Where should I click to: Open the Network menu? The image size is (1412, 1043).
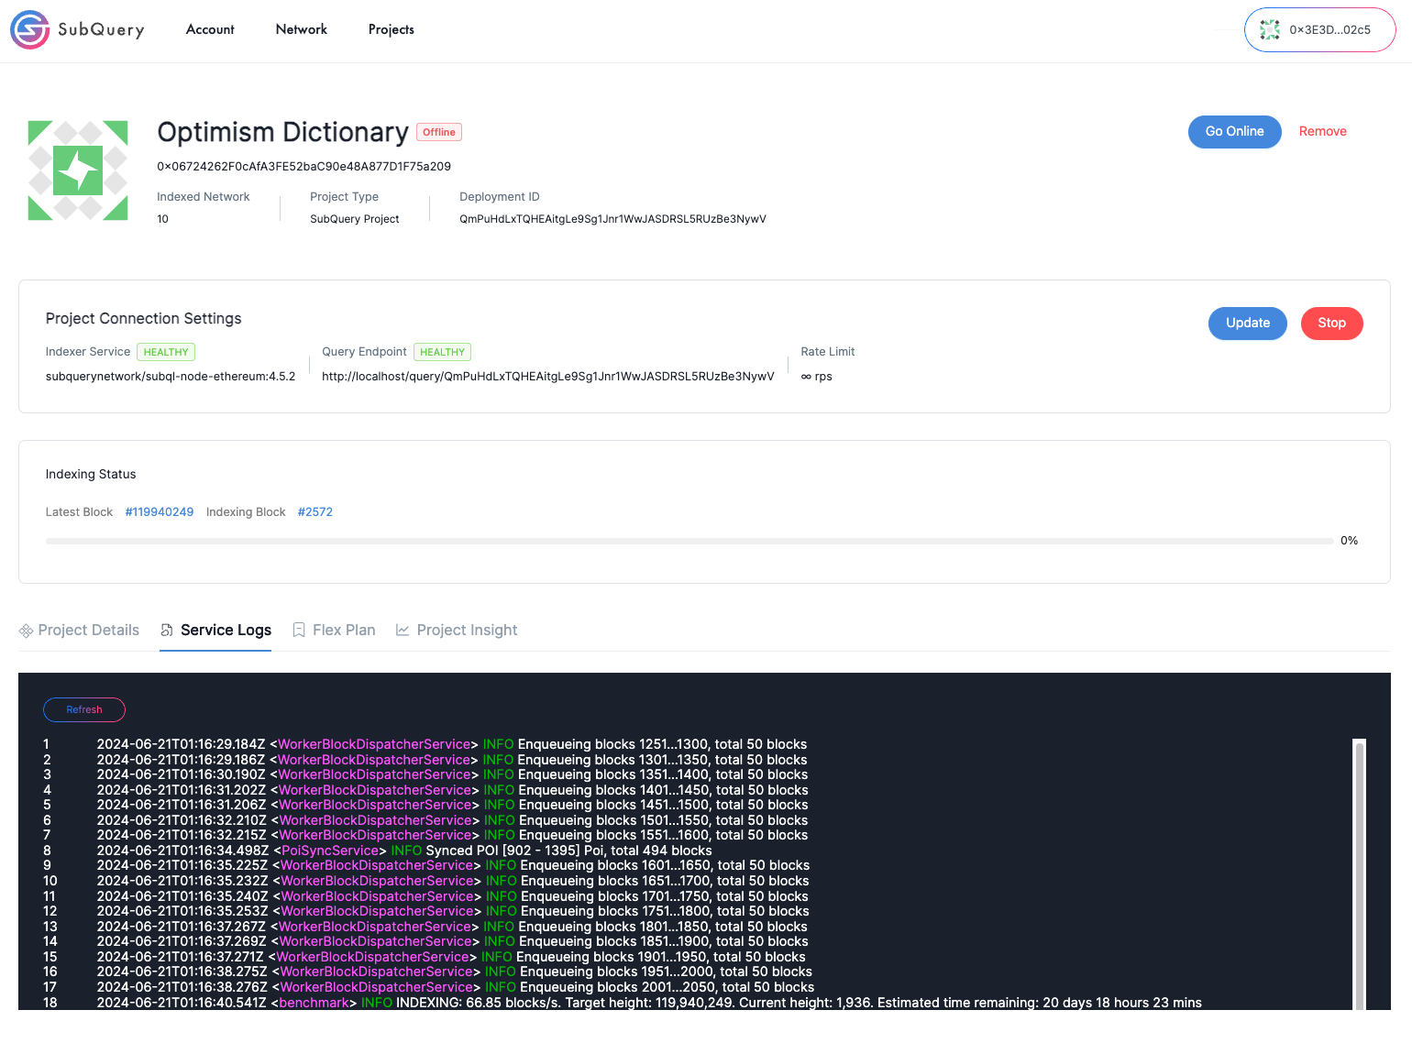(x=302, y=29)
